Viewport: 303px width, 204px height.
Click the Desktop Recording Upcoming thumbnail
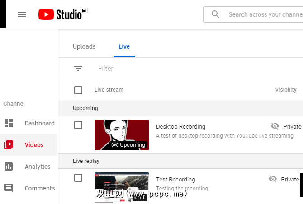point(122,135)
